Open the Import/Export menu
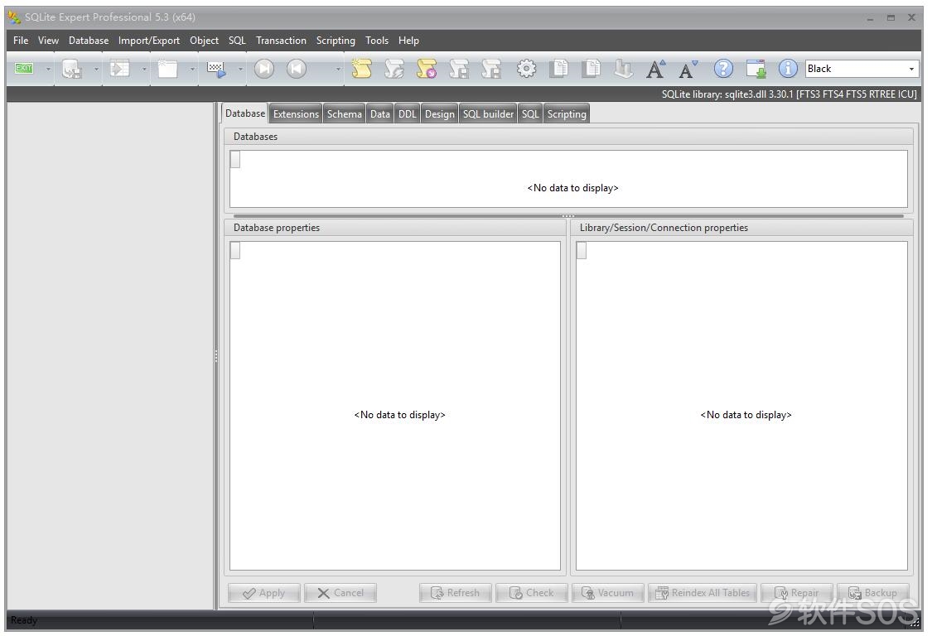 coord(148,41)
